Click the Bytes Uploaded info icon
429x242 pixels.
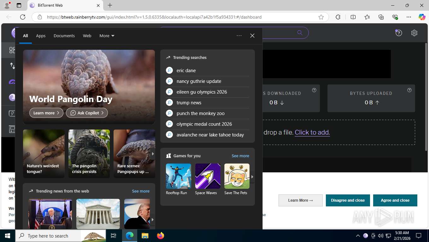coord(409,90)
